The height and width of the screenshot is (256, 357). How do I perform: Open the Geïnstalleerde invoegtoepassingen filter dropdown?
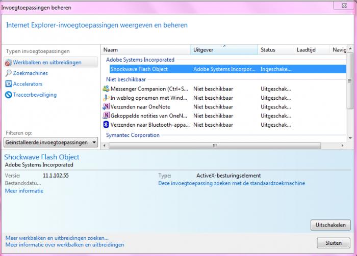pos(51,143)
